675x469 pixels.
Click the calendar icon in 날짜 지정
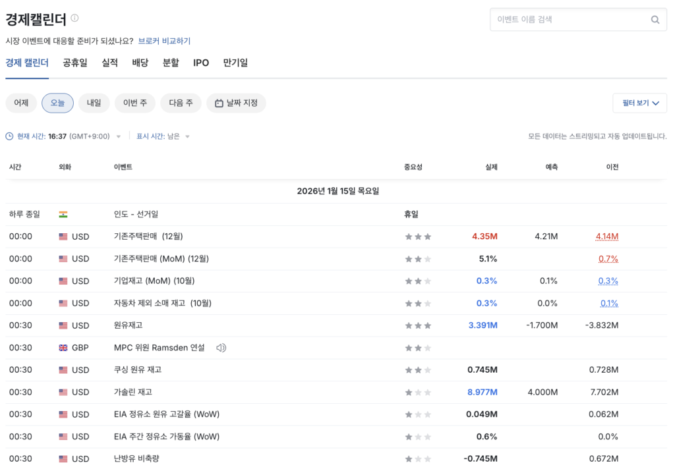click(x=219, y=103)
